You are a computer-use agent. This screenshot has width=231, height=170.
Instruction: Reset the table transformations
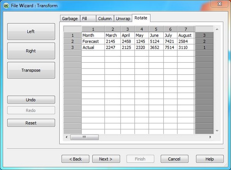[31, 123]
